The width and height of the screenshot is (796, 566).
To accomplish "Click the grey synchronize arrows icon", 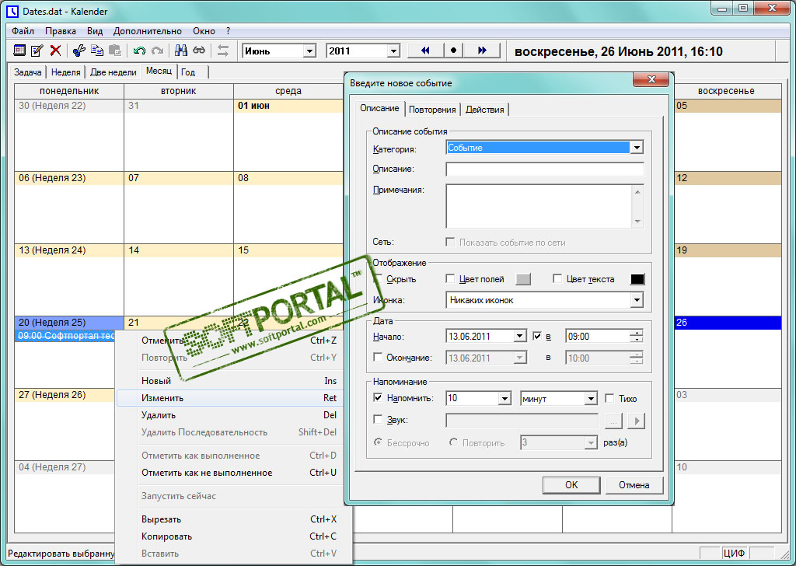I will (x=223, y=51).
